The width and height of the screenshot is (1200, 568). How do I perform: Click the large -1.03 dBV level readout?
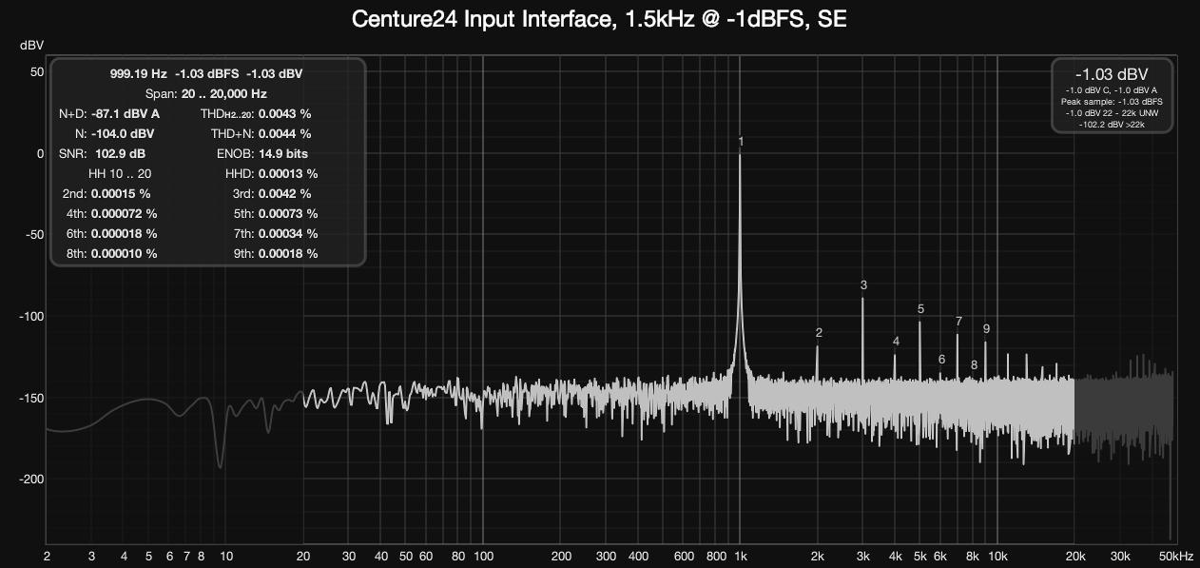pos(1112,75)
